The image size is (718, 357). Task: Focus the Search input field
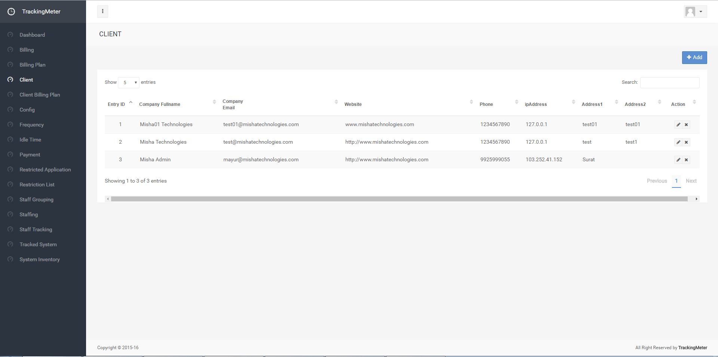point(669,83)
